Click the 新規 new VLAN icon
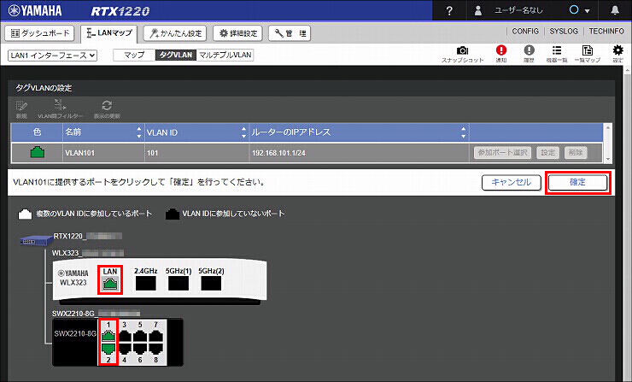This screenshot has height=382, width=632. coord(21,109)
